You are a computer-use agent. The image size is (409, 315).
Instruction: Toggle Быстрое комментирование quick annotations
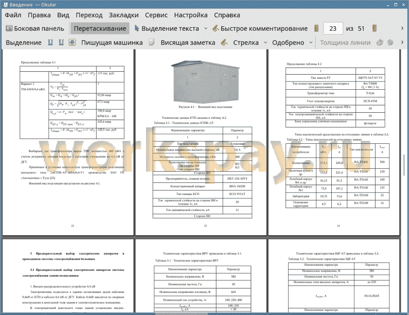(260, 29)
